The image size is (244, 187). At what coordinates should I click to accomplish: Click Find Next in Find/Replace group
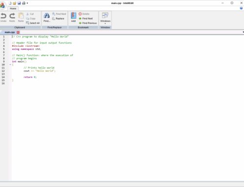tap(59, 14)
